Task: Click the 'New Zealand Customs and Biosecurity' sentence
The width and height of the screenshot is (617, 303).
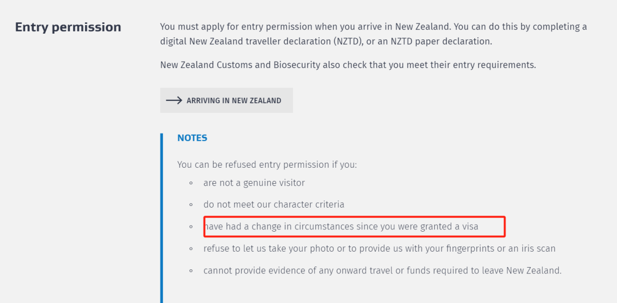Action: pos(348,65)
